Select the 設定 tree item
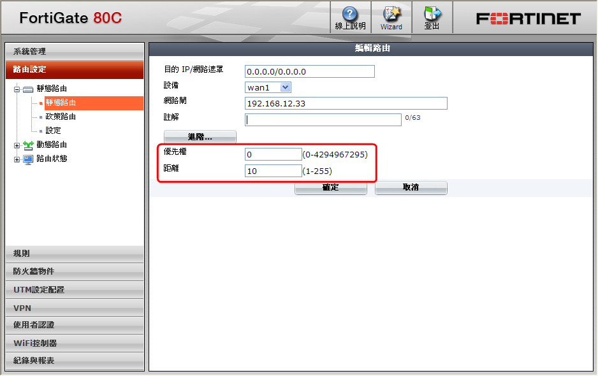The height and width of the screenshot is (376, 598). (53, 131)
